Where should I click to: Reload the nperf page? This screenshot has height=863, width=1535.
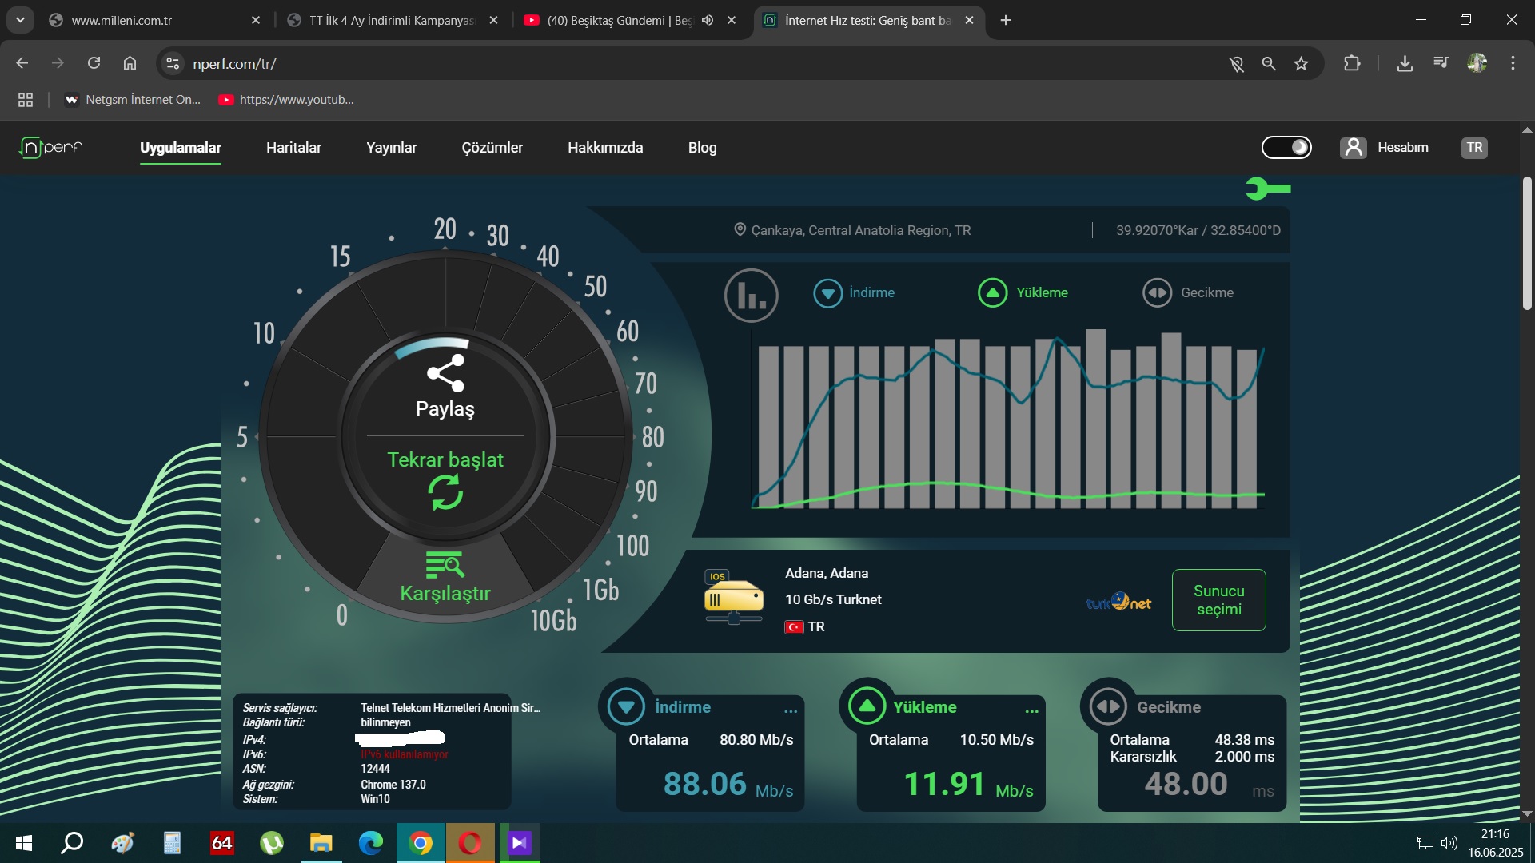[94, 63]
